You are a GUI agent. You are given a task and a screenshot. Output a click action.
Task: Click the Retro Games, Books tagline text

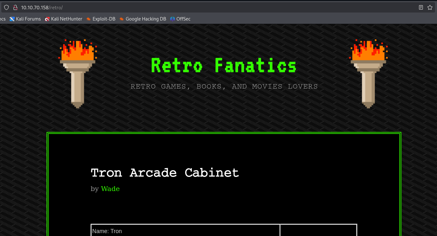224,86
